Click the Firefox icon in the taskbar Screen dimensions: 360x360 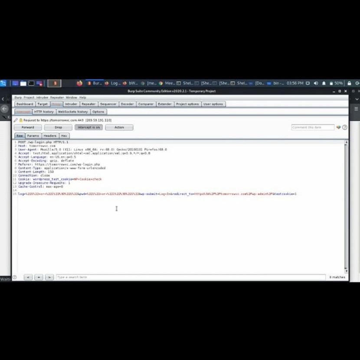[x=79, y=83]
